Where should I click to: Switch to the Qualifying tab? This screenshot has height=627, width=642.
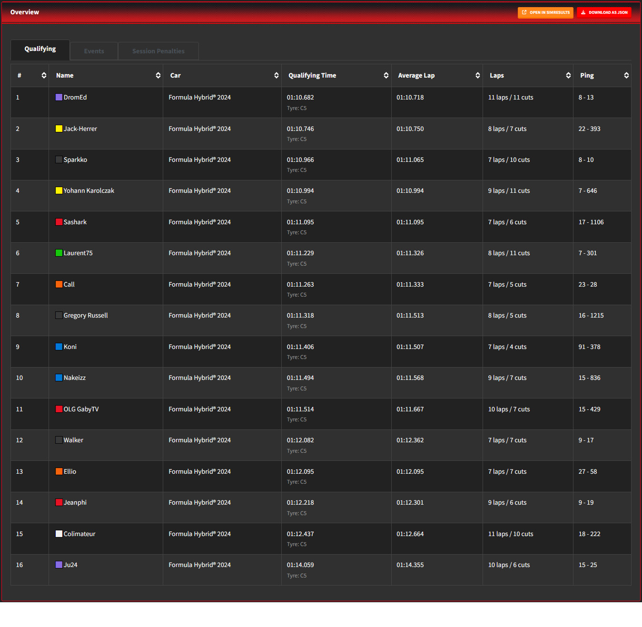pyautogui.click(x=40, y=50)
